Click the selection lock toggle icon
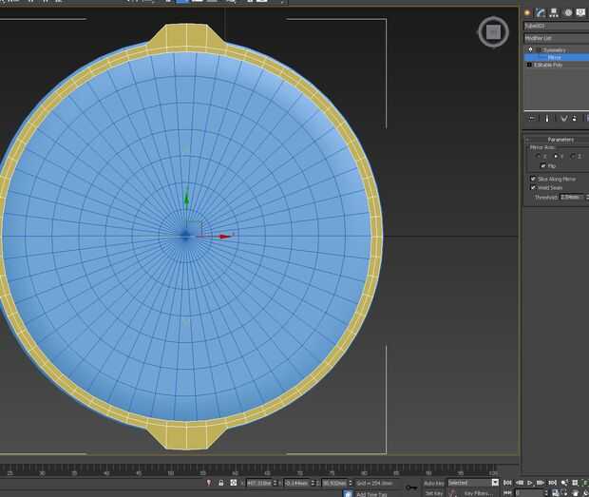This screenshot has height=497, width=589. coord(220,483)
